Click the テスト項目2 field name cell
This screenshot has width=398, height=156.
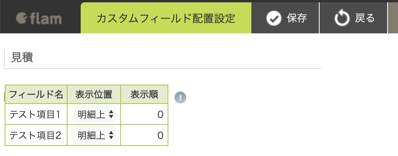point(36,135)
